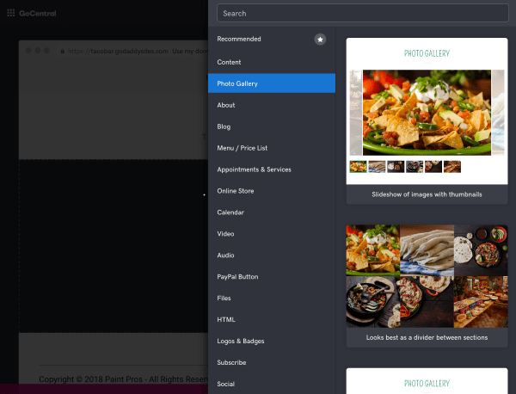The width and height of the screenshot is (516, 394).
Task: Click the copyright 2018 Paint Pros text
Action: coord(123,379)
